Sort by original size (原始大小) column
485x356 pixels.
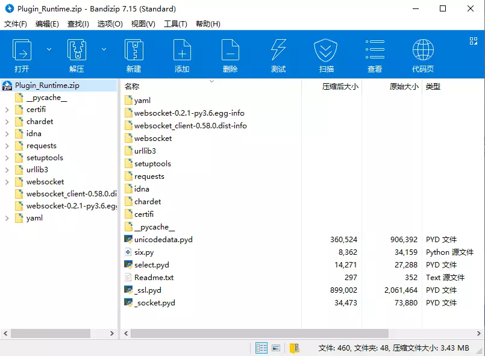click(x=392, y=86)
